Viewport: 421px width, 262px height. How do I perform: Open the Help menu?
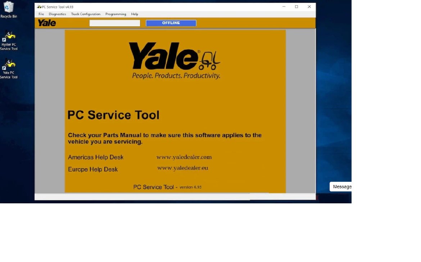coord(135,14)
